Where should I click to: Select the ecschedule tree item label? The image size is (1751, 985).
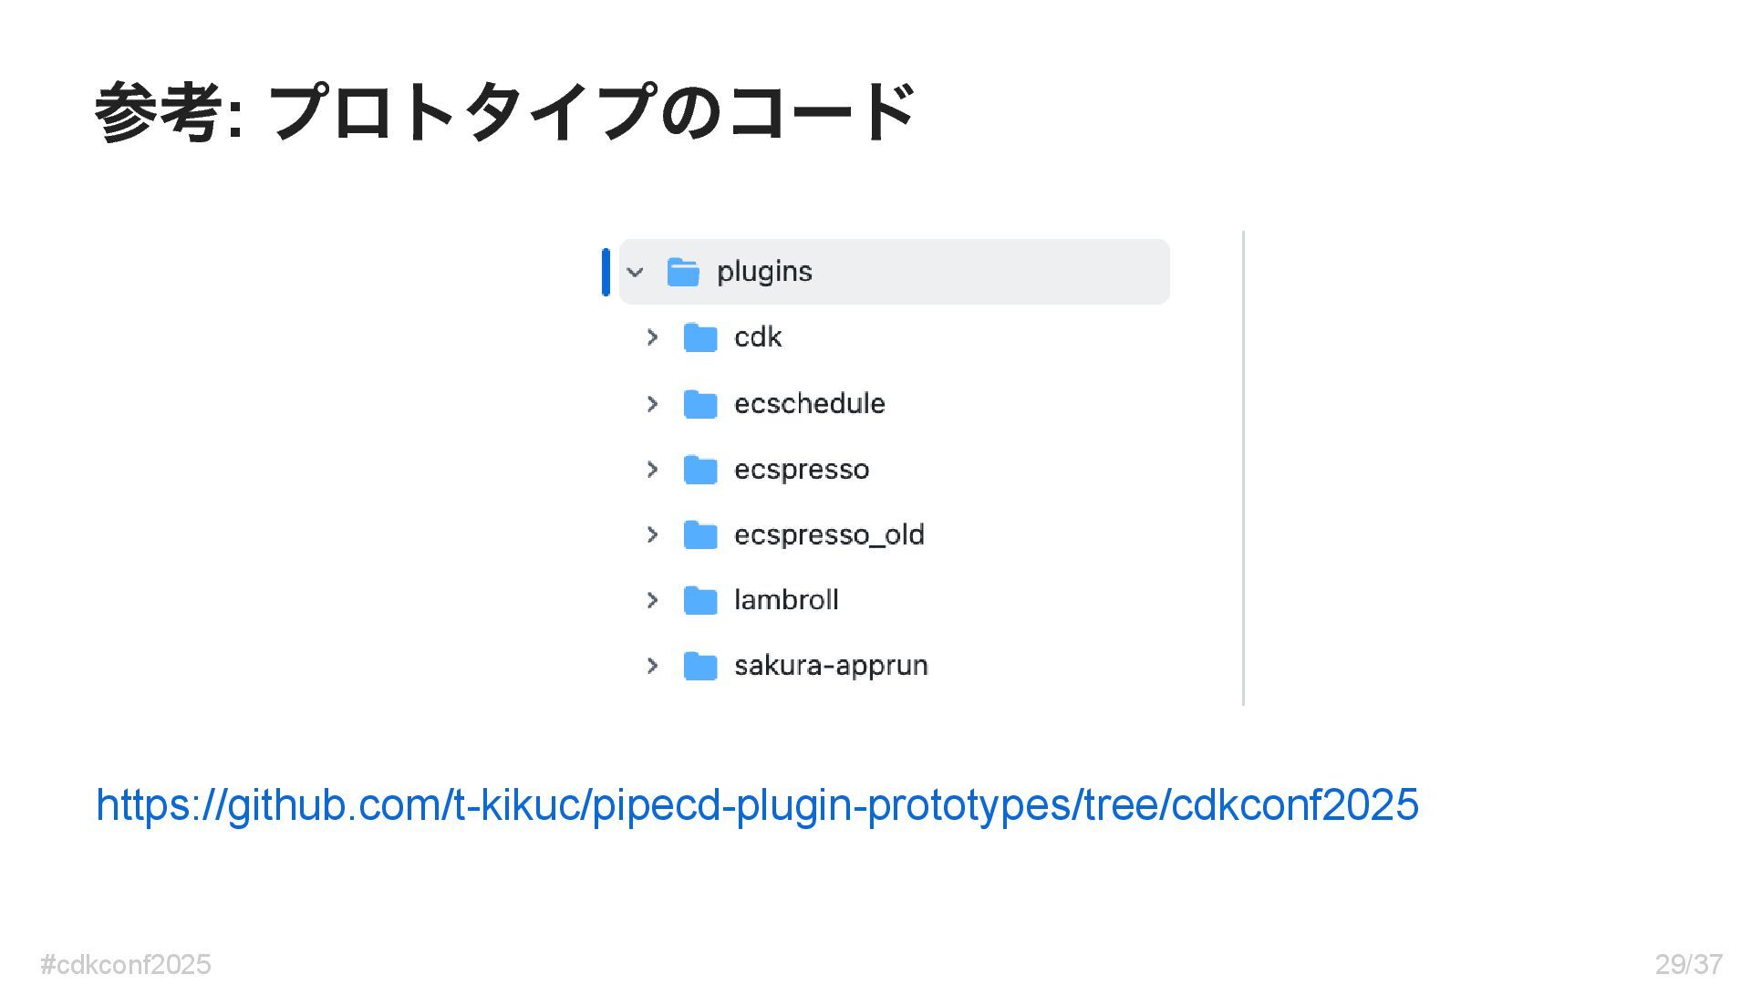pyautogui.click(x=810, y=403)
